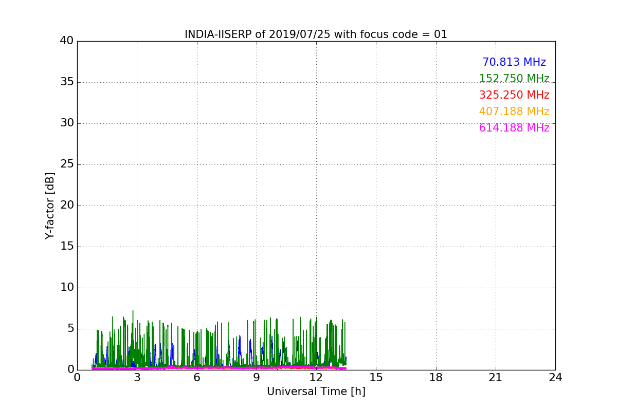This screenshot has height=411, width=617.
Task: Click the y-axis tick label 25
Action: (x=67, y=164)
